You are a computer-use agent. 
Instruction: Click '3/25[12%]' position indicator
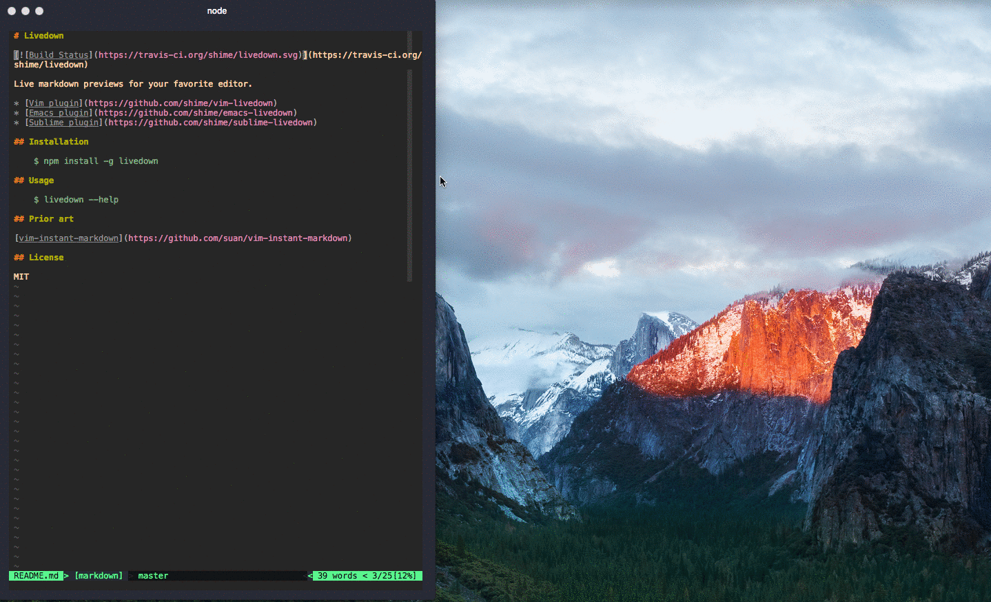(394, 576)
